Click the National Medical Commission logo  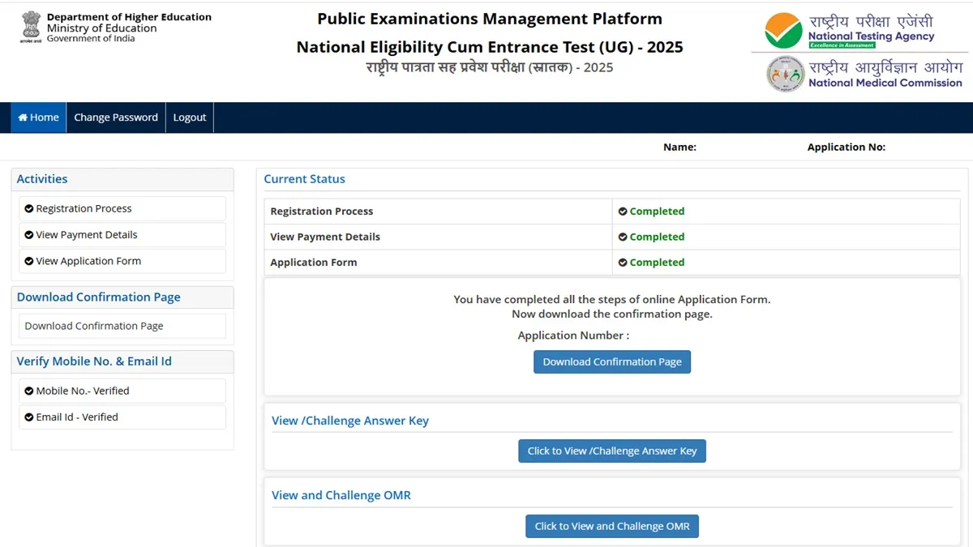click(785, 75)
